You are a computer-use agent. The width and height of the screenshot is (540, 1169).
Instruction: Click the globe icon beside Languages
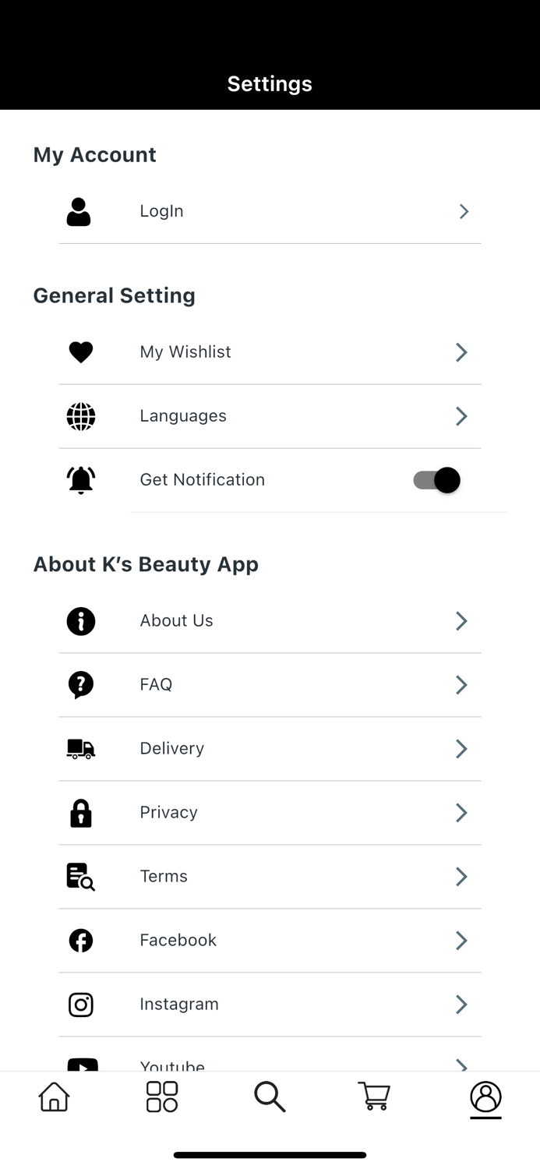[x=80, y=415]
